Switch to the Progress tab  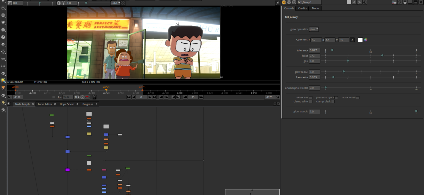[88, 104]
